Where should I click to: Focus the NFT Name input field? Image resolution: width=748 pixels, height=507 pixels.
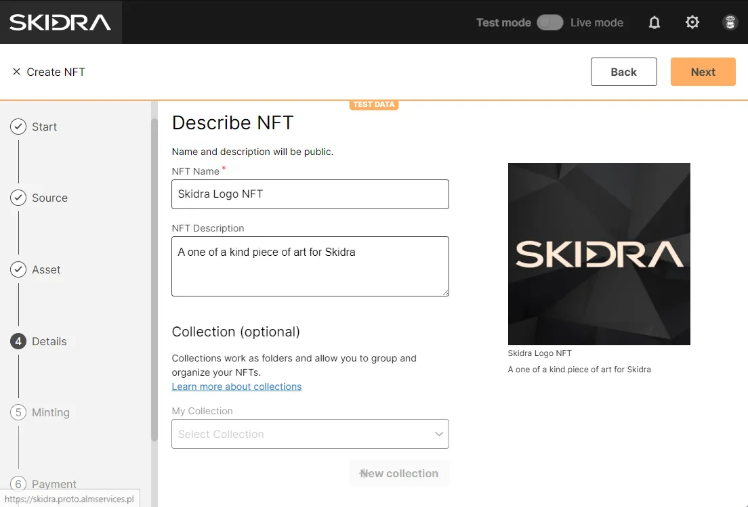tap(310, 194)
